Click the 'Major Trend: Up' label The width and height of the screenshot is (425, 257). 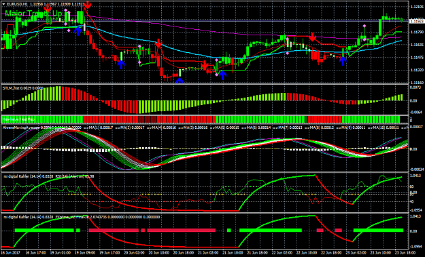click(34, 14)
